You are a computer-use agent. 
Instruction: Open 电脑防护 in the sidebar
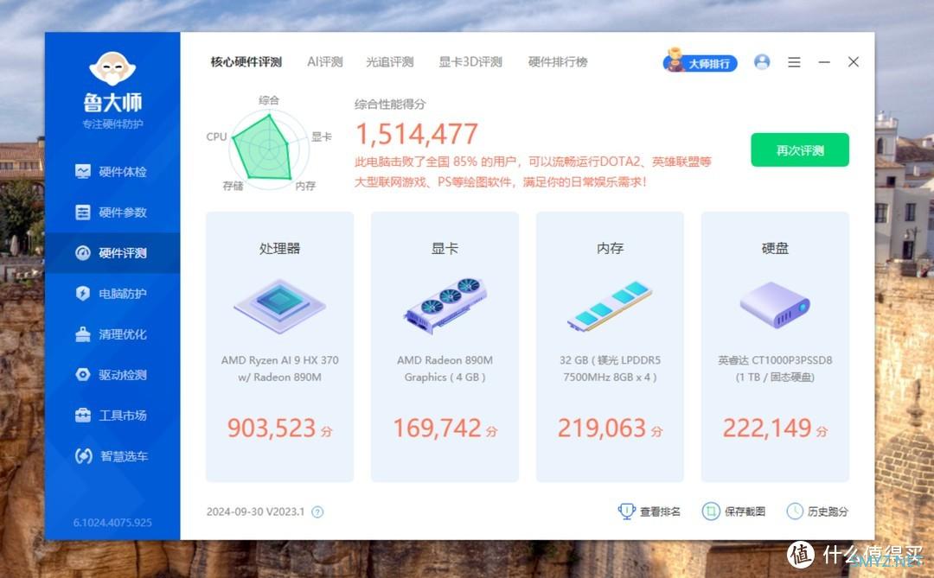(x=112, y=294)
